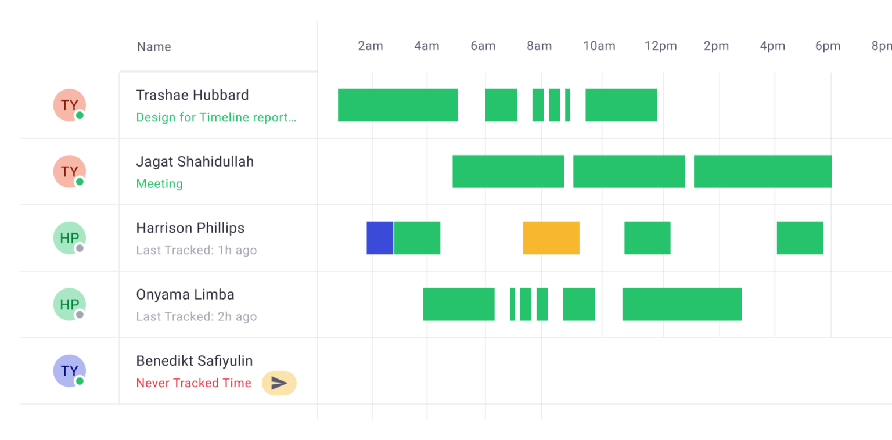Select Harrison Phillips' orange time block
This screenshot has width=892, height=440.
pyautogui.click(x=551, y=237)
